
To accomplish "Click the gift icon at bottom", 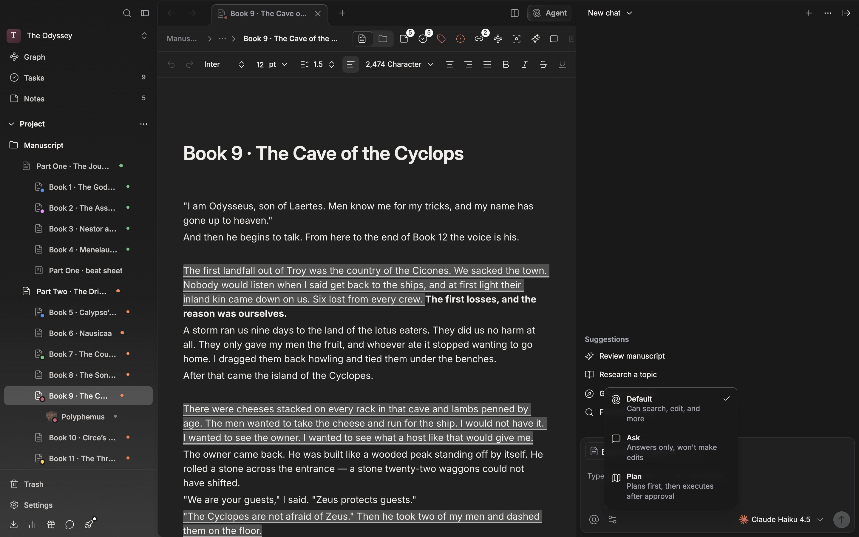I will pos(51,524).
